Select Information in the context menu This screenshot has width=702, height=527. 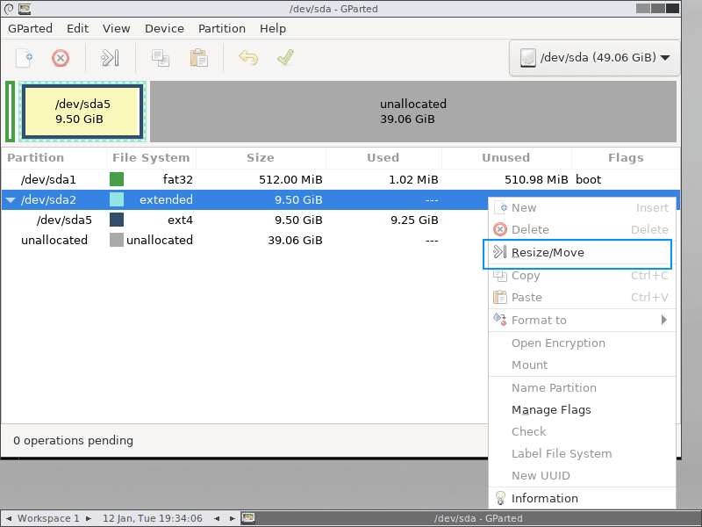[545, 498]
